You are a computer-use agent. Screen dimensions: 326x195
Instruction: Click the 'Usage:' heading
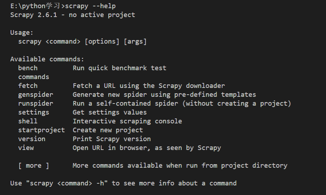(22, 33)
